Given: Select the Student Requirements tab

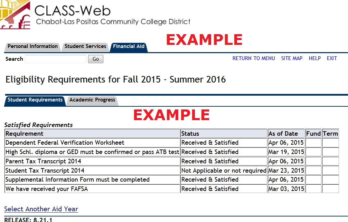Looking at the screenshot, I should pyautogui.click(x=35, y=100).
